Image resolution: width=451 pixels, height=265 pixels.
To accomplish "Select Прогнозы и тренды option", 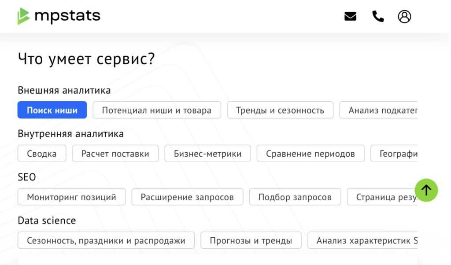I will [x=251, y=240].
